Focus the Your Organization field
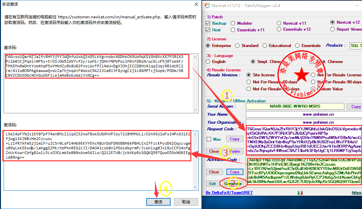Image resolution: width=362 pixels, height=209 pixels. pyautogui.click(x=304, y=122)
